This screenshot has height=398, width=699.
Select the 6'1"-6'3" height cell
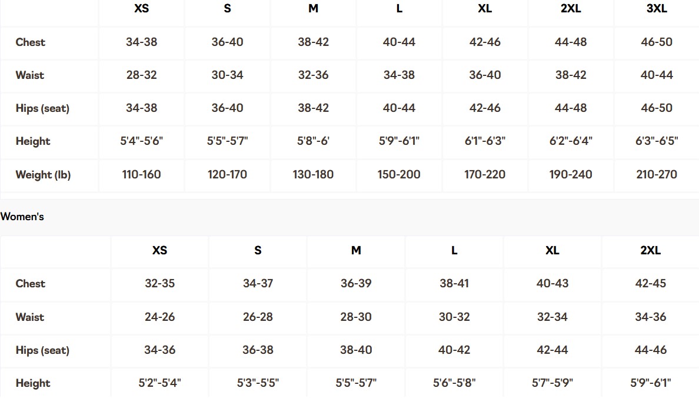point(485,141)
